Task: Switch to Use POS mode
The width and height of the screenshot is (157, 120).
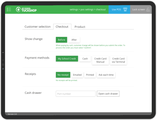Action: (119, 9)
